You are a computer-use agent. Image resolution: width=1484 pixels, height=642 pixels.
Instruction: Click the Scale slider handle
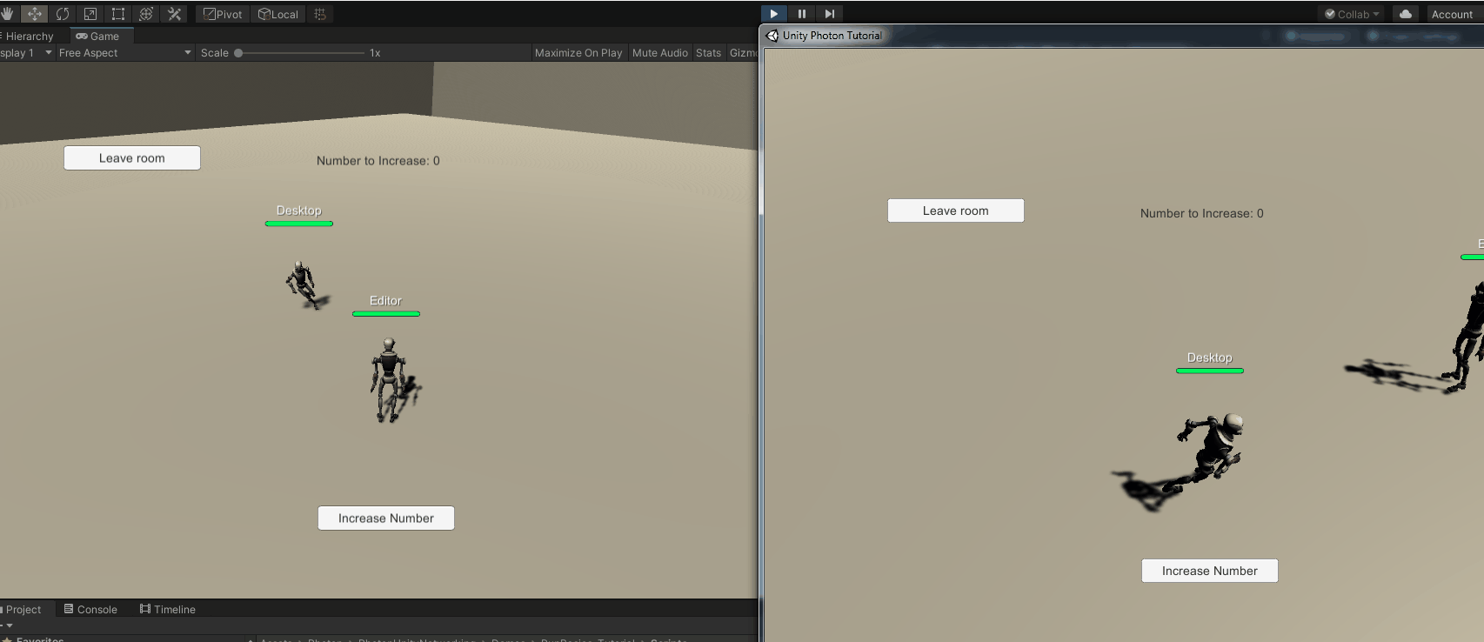[238, 53]
